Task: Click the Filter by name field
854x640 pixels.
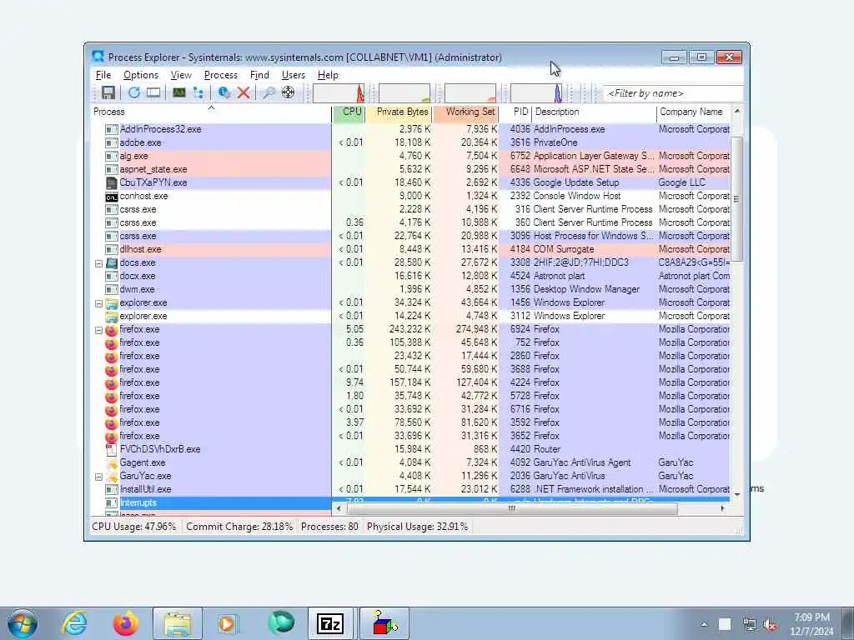Action: (x=673, y=93)
